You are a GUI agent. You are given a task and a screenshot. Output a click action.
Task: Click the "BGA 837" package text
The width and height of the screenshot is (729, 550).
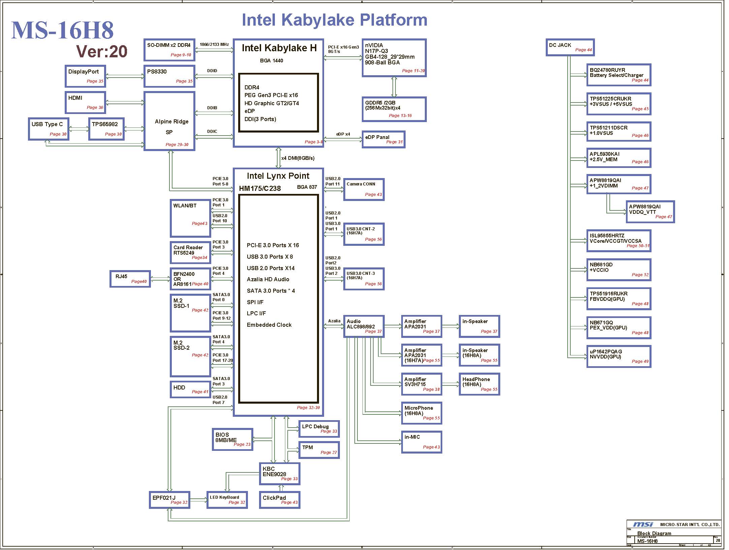[307, 187]
